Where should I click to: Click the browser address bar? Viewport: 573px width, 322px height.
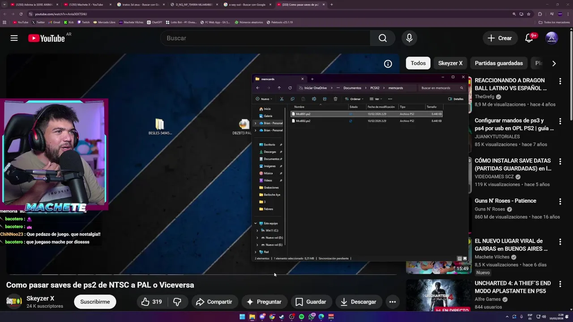[269, 14]
